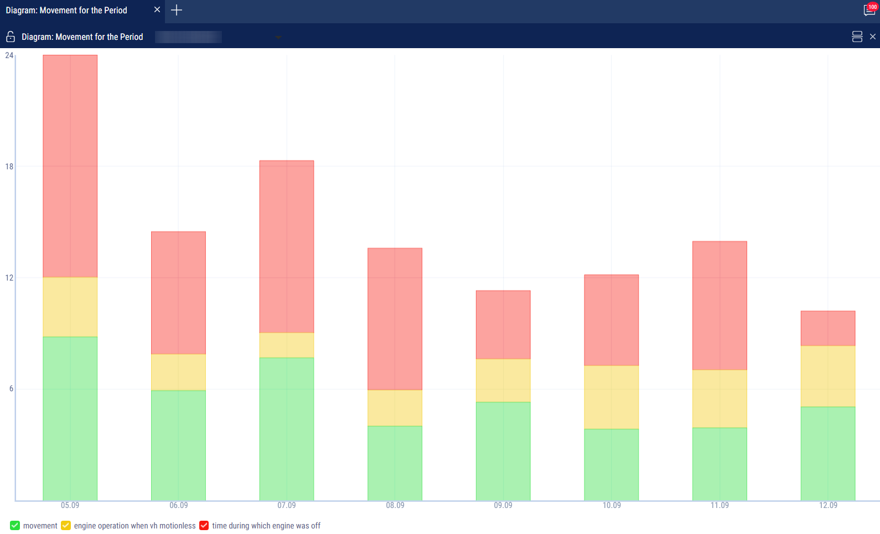Click the panel title Diagram: Movement for the Period
The width and height of the screenshot is (880, 534).
coord(82,37)
